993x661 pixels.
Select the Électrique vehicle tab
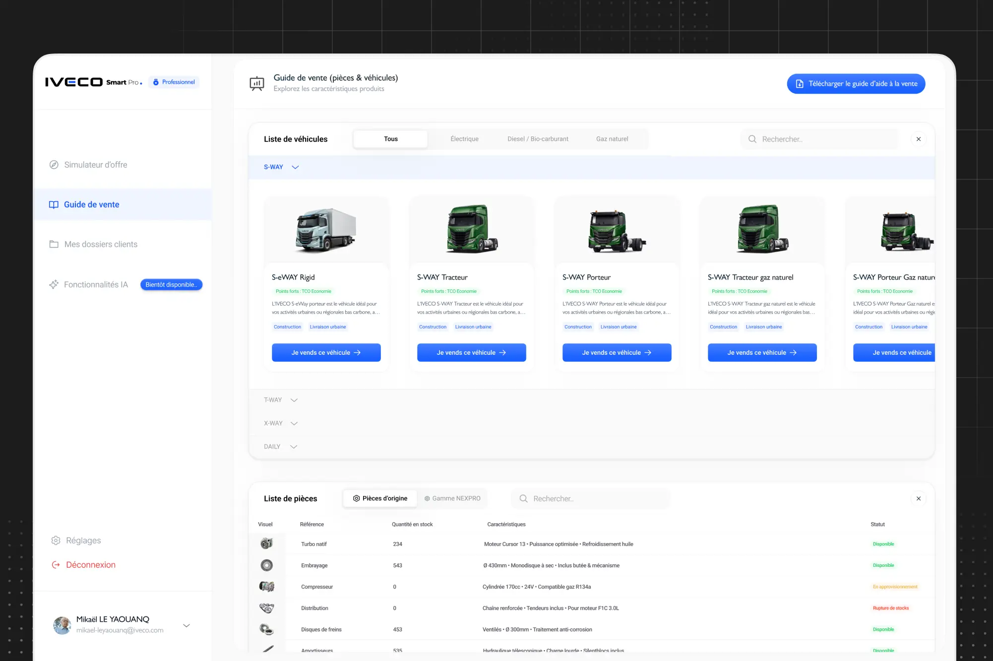[464, 139]
